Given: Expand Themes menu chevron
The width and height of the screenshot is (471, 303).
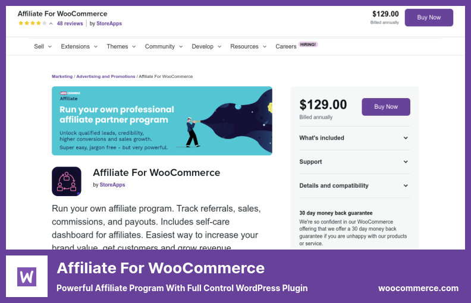Looking at the screenshot, I should point(134,46).
